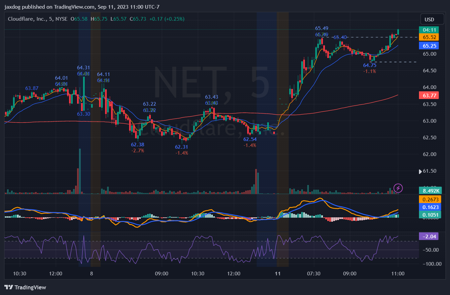This screenshot has width=450, height=295.
Task: Select the purple −2.04 oscillator value label
Action: tap(429, 236)
